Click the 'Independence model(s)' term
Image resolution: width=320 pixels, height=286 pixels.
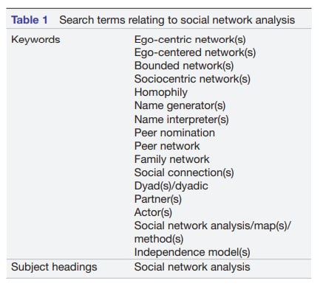(192, 252)
